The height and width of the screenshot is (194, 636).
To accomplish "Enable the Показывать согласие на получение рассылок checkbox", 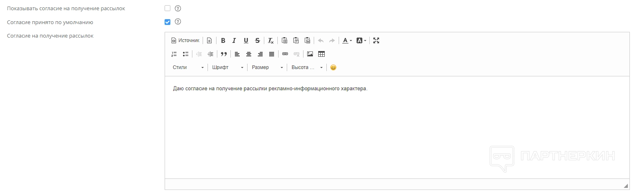I will pos(167,8).
